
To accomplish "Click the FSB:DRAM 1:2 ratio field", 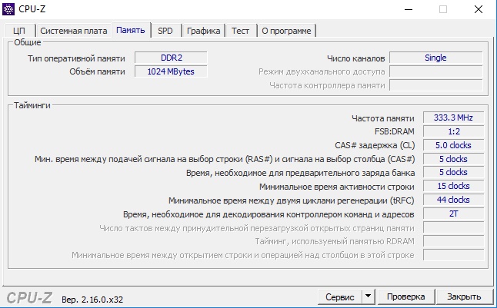I will pyautogui.click(x=454, y=131).
